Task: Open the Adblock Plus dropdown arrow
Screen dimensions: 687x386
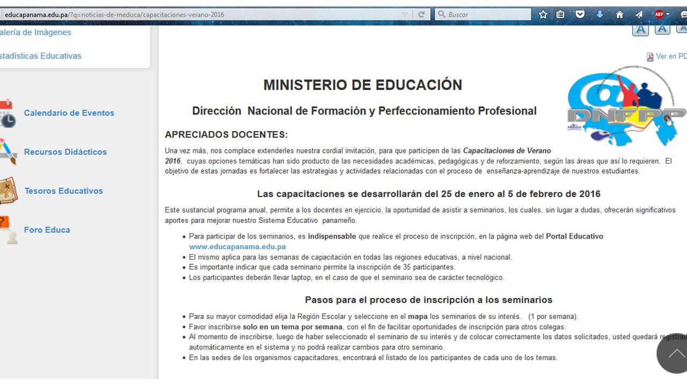Action: tap(668, 14)
